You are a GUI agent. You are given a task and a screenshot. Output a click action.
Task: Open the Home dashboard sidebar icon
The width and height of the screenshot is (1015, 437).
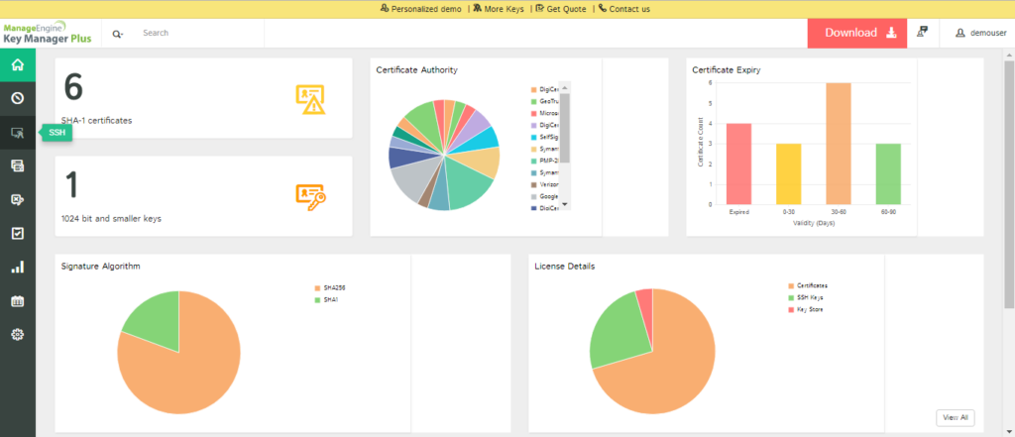tap(18, 64)
